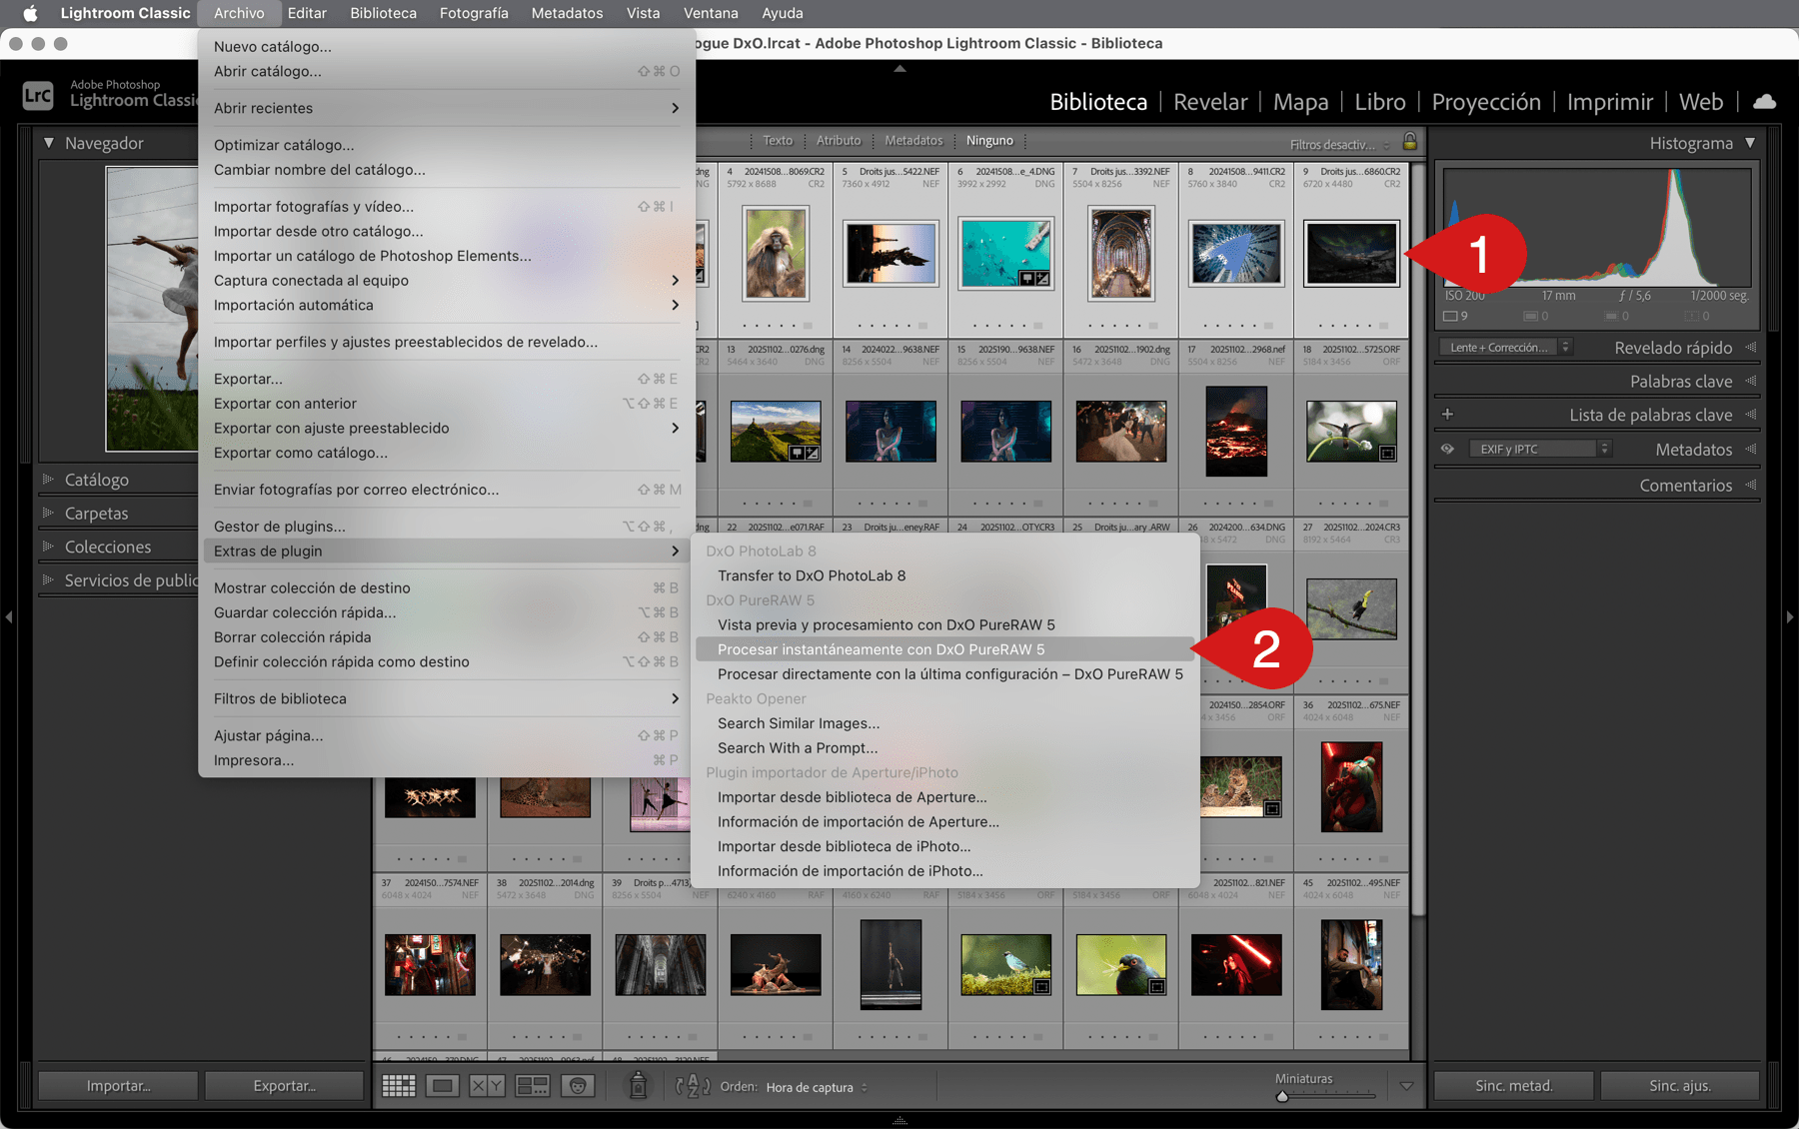Open EXIF y IPTC metadata dropdown
1799x1129 pixels.
[x=1540, y=449]
